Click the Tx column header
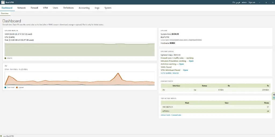Screen dimensions: 275x137 (x=268, y=86)
